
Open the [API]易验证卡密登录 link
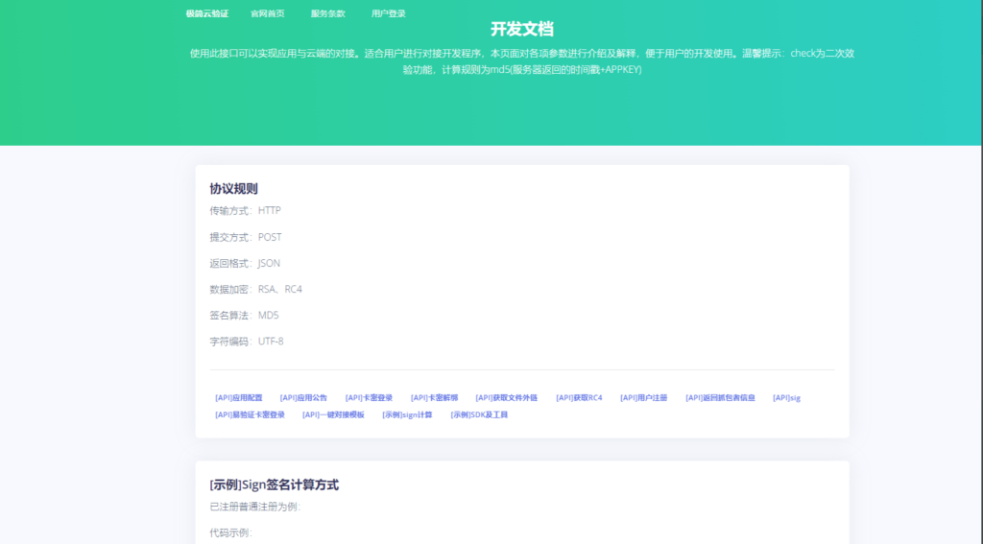pos(250,414)
